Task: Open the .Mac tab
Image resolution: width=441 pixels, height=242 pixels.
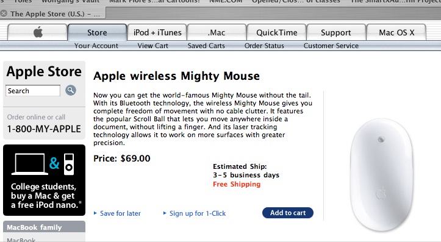Action: coord(217,32)
